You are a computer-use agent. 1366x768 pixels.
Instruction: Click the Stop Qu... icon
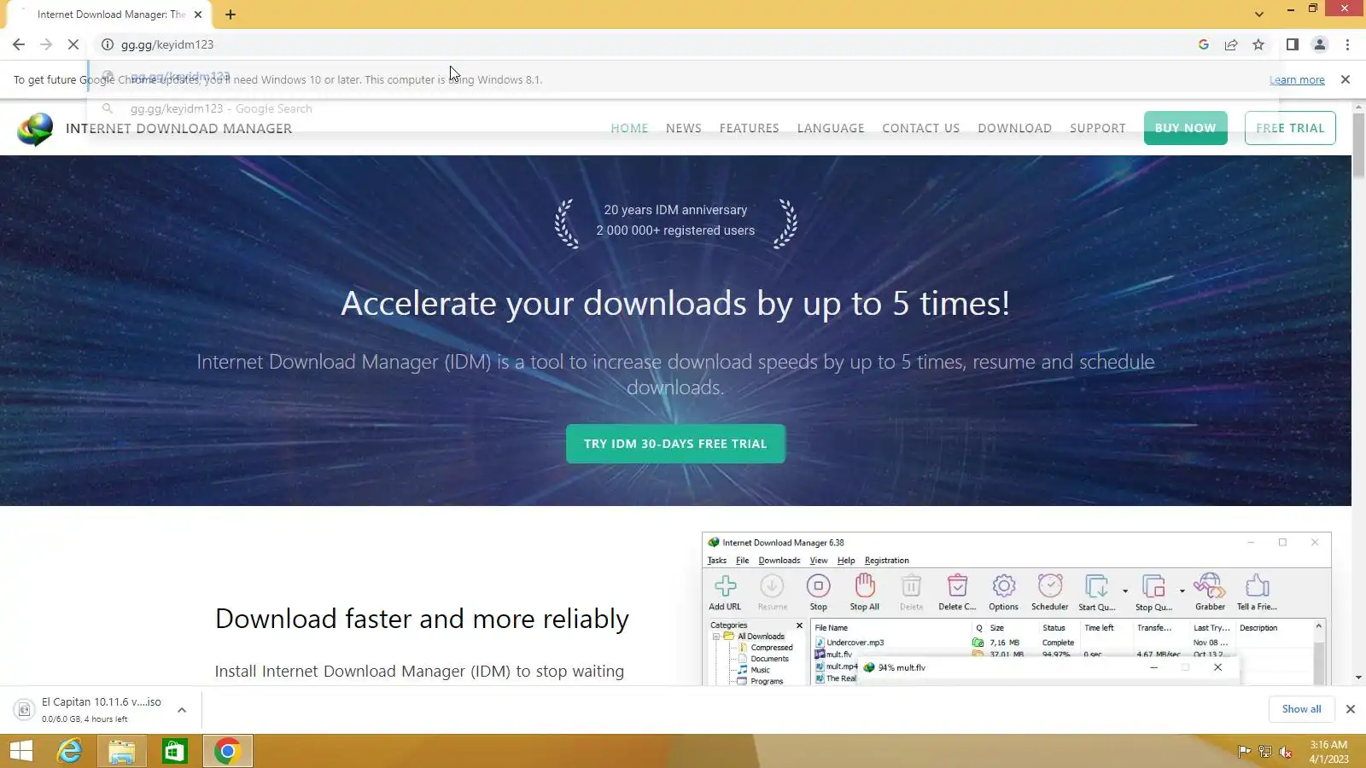(x=1153, y=591)
